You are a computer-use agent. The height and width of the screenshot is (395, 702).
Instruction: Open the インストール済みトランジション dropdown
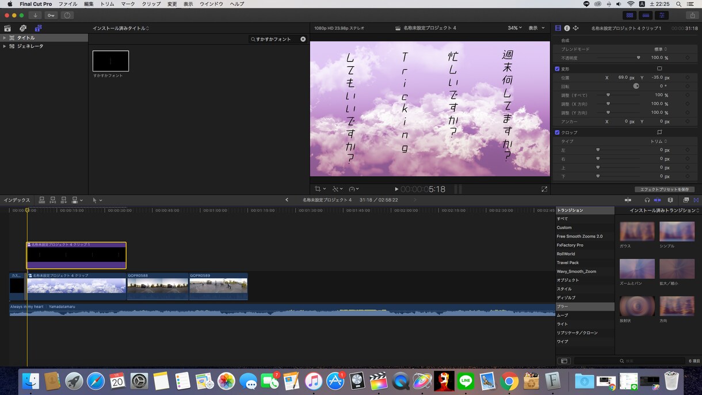pos(665,210)
